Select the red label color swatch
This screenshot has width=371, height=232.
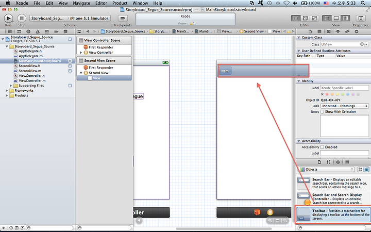[x=327, y=94]
